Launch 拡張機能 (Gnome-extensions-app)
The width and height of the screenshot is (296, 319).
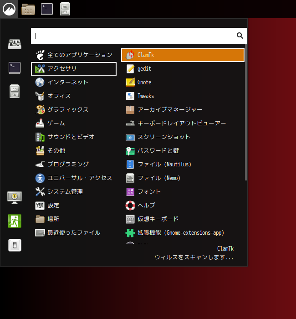pyautogui.click(x=183, y=233)
